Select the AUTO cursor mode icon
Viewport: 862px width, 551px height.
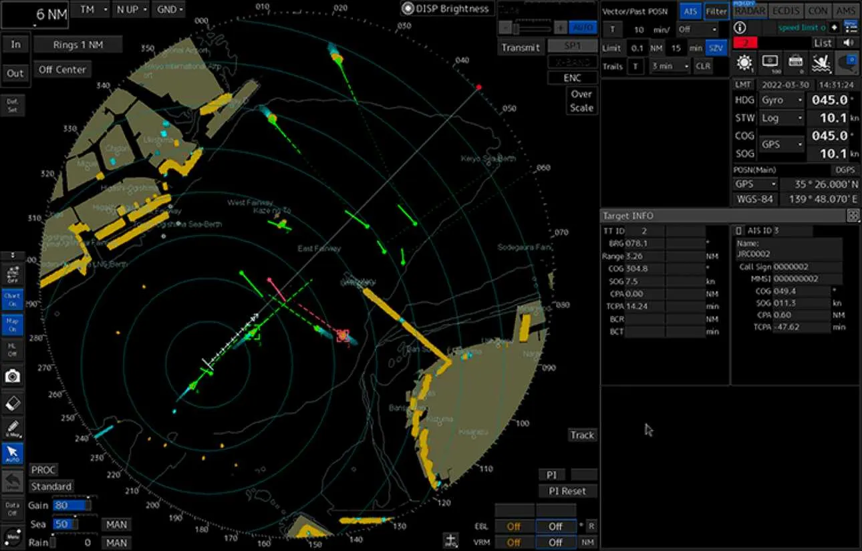click(12, 453)
